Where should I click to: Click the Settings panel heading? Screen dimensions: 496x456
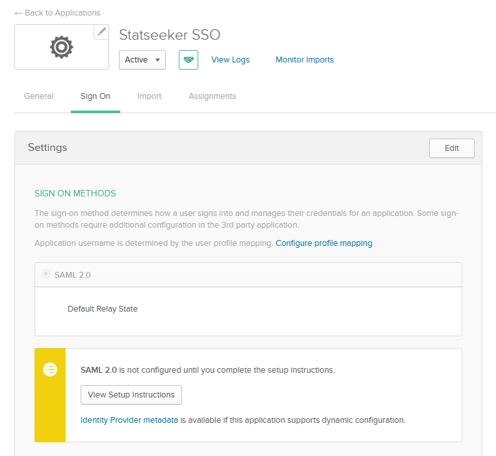[x=47, y=148]
